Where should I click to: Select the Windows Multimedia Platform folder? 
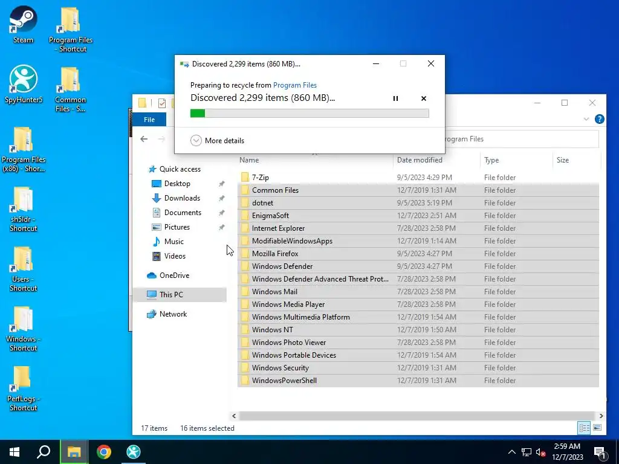(x=418, y=317)
